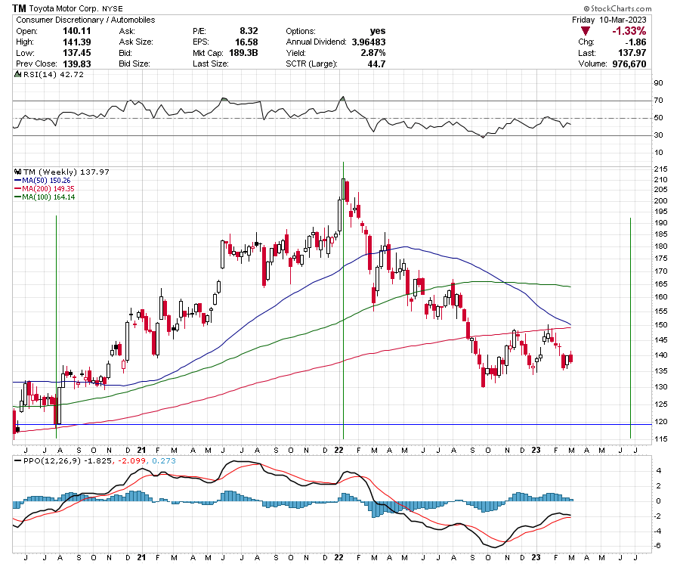
Task: Click Toyota Motor Corp. company name
Action: click(x=63, y=8)
